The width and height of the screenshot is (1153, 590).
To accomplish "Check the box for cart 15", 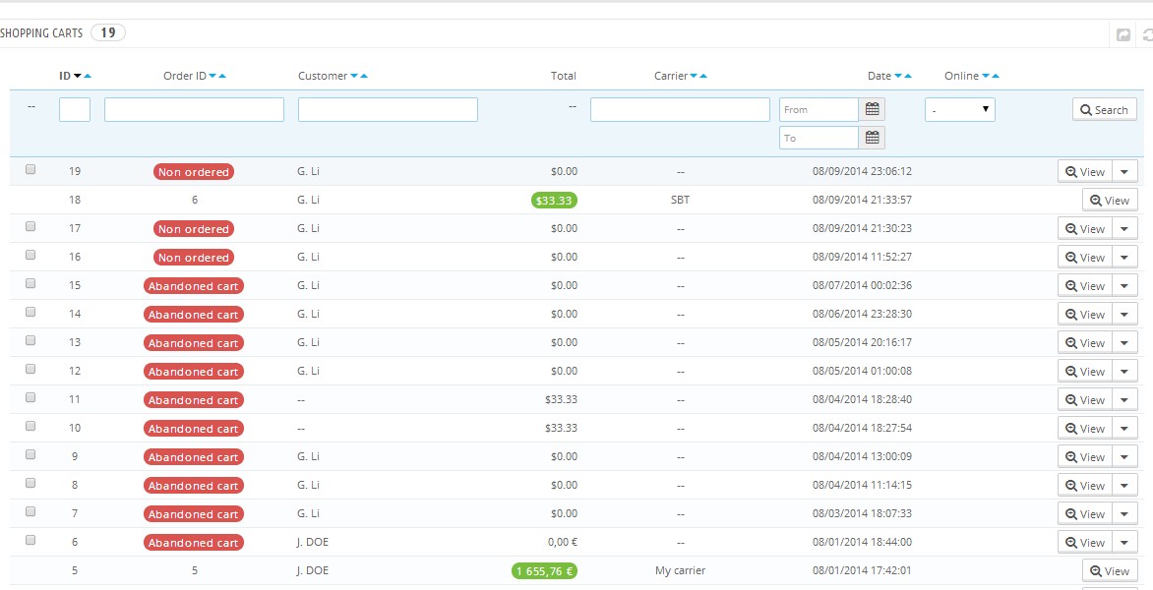I will point(30,283).
